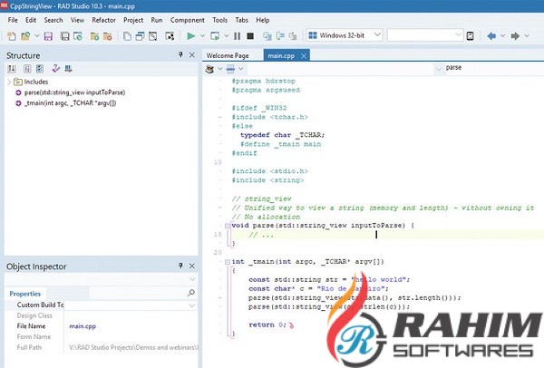
Task: Pause the running program
Action: click(238, 35)
